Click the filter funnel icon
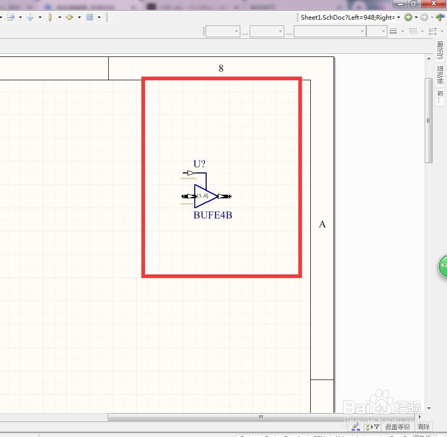The image size is (447, 437). click(x=377, y=427)
